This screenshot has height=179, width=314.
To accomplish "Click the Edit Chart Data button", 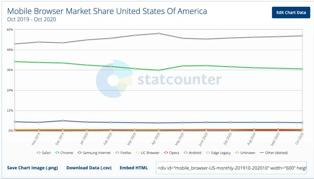I will click(291, 13).
